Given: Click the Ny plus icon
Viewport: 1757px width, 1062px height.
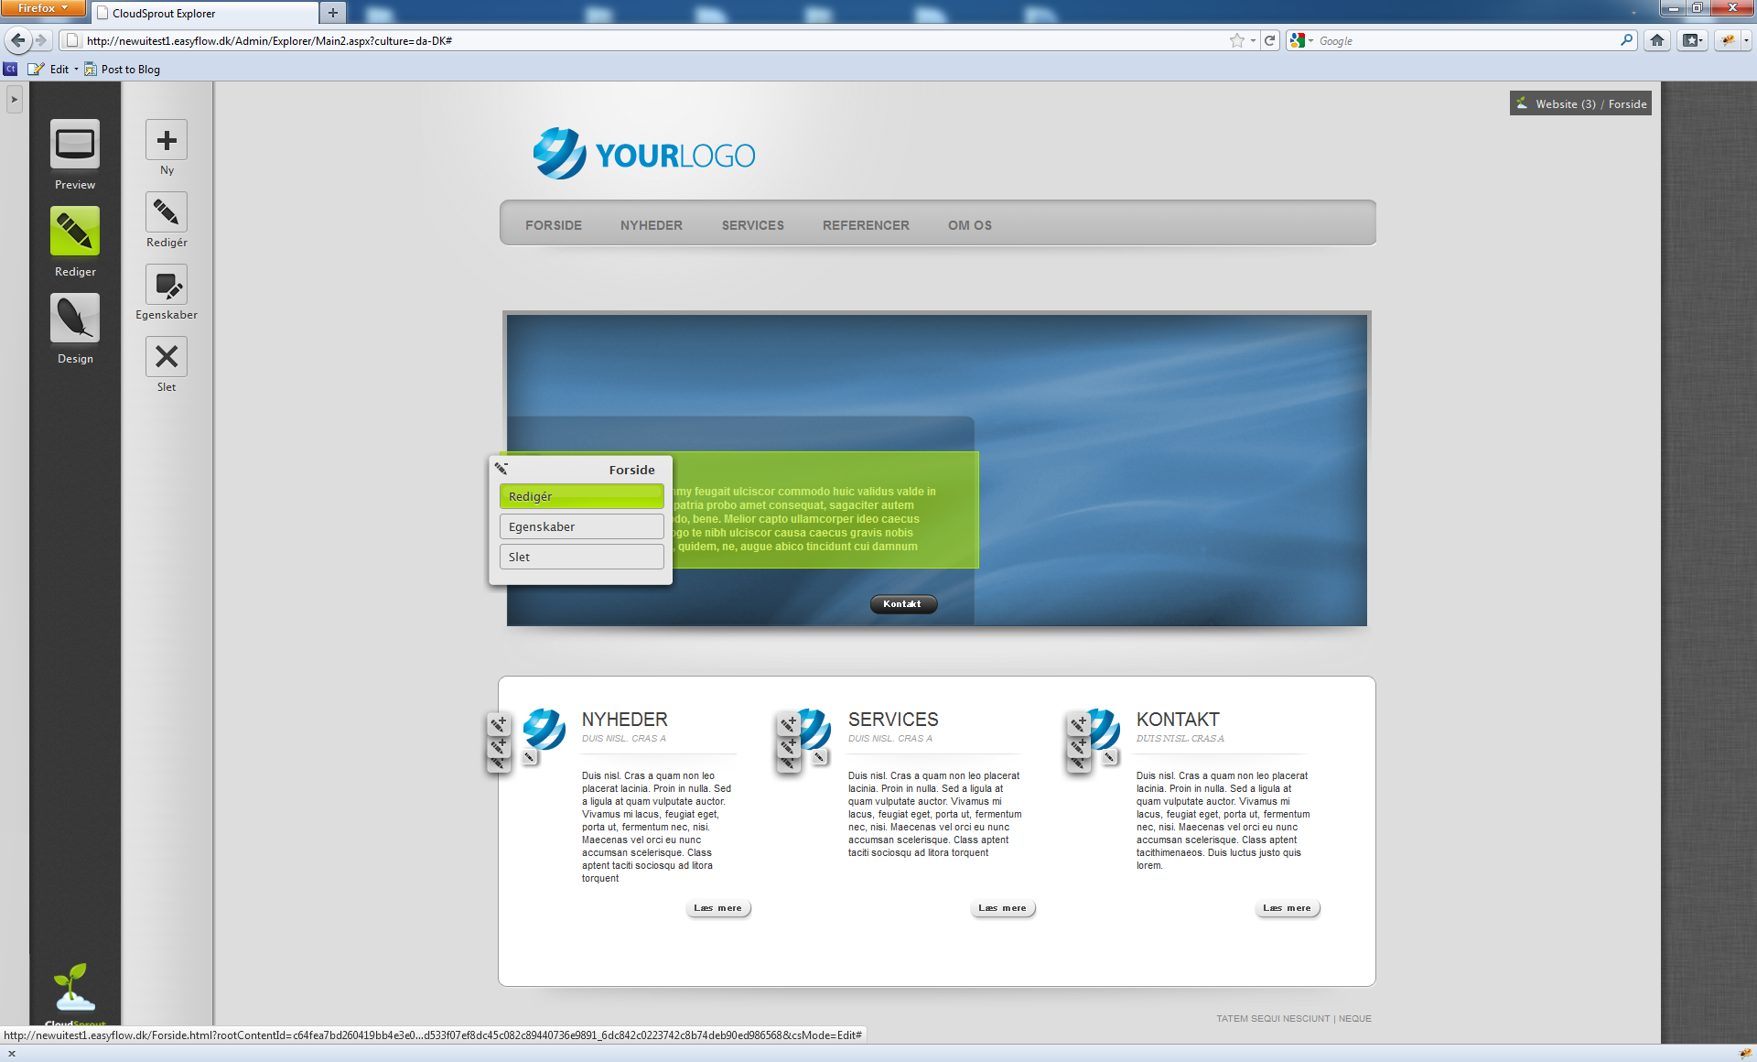Looking at the screenshot, I should [167, 140].
